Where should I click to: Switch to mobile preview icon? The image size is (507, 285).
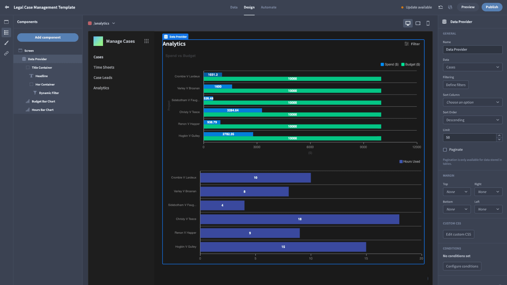pos(428,23)
